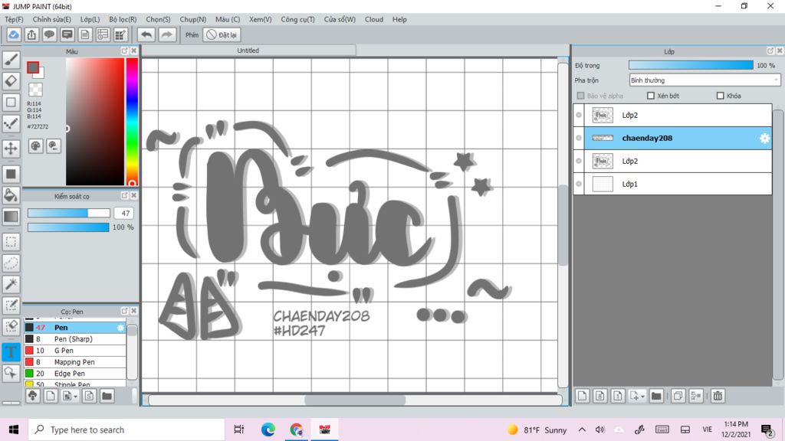Click the Windows taskbar search box

point(126,430)
